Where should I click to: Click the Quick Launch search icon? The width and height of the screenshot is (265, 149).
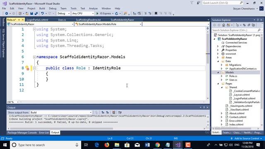(x=241, y=3)
